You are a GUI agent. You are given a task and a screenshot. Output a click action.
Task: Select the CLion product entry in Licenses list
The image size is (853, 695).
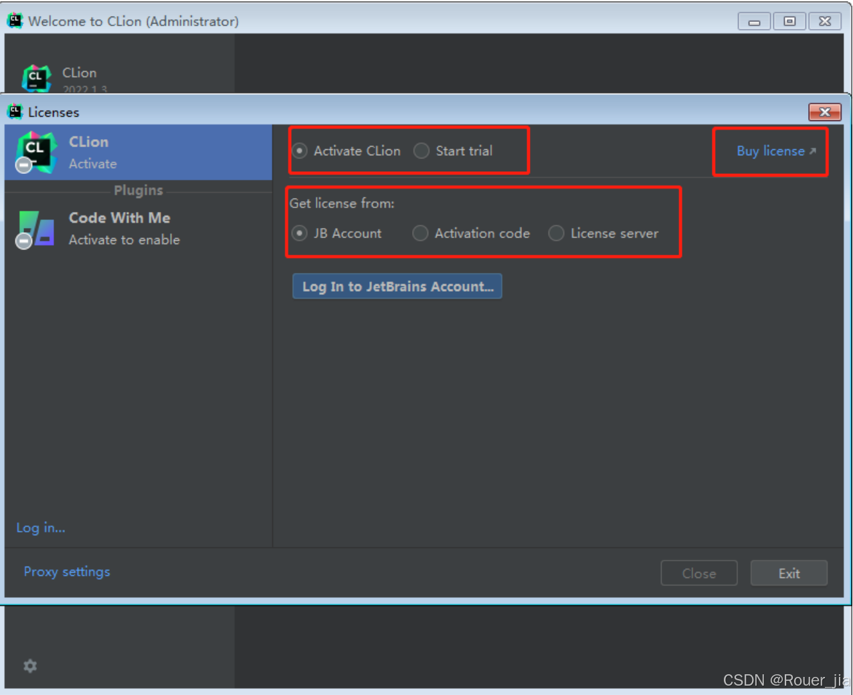coord(138,153)
